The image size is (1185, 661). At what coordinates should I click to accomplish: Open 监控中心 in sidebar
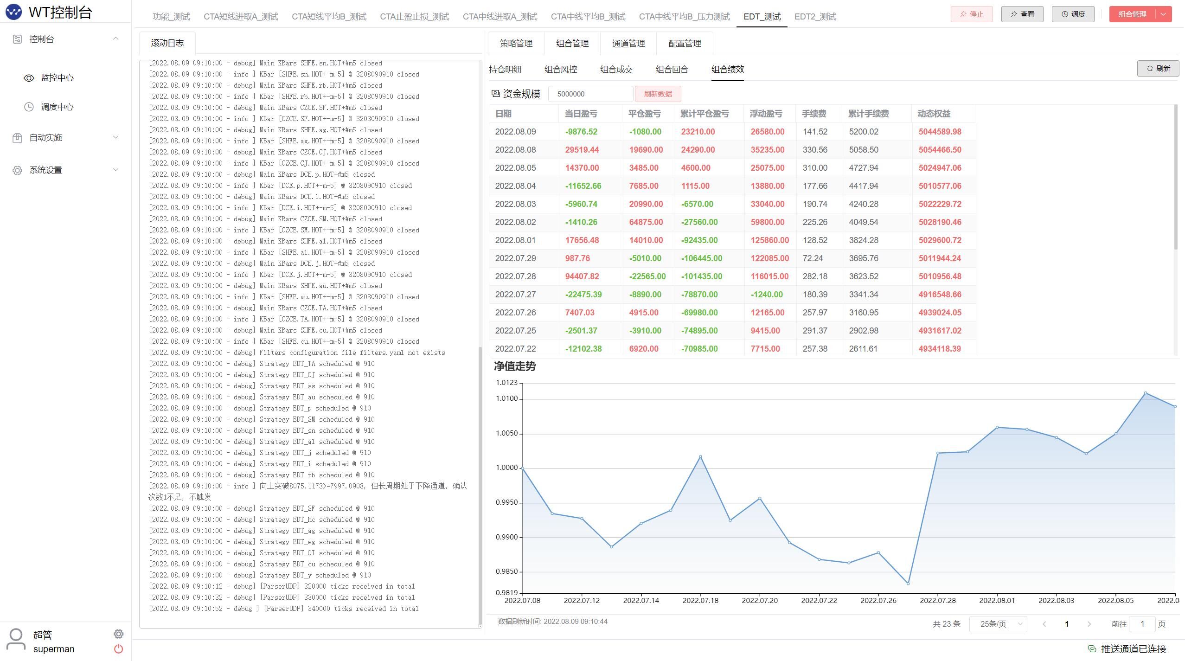[57, 78]
